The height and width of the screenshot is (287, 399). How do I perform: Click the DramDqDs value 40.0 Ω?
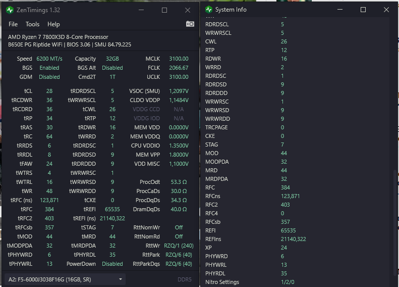click(179, 209)
